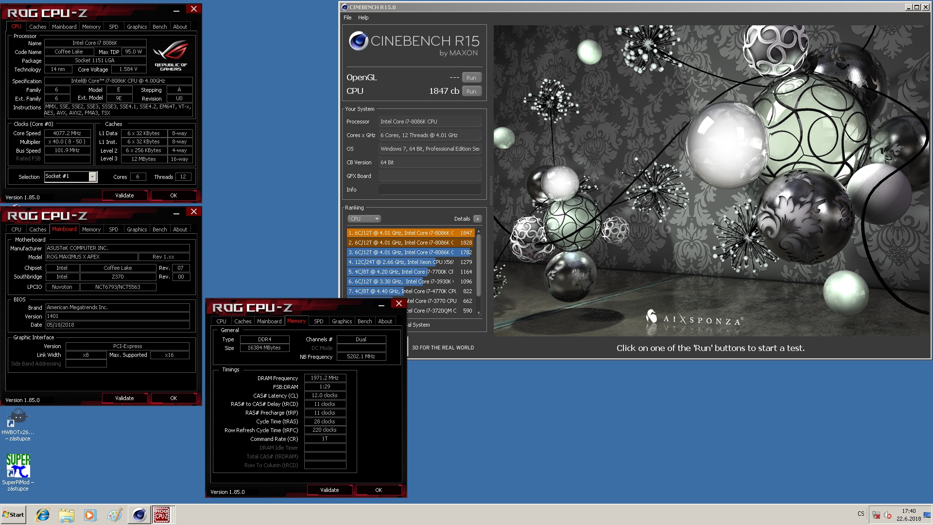Viewport: 933px width, 525px height.
Task: Select Xeon ranking entry scoring 1279
Action: point(410,262)
